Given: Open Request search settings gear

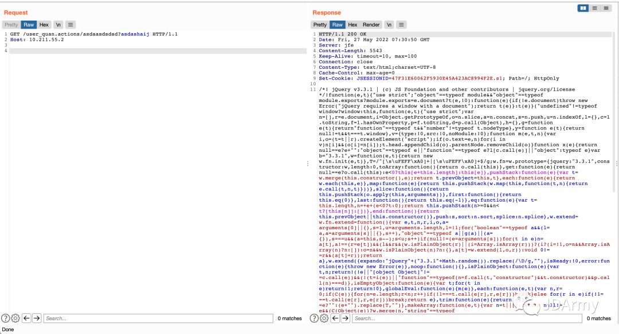Looking at the screenshot, I should coord(15,318).
